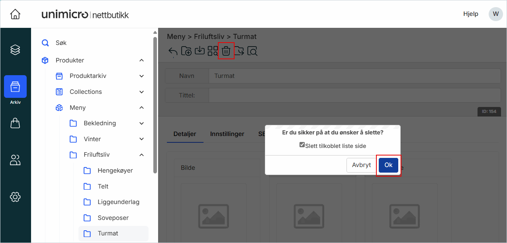
Task: Select the Arkiv sidebar icon
Action: coord(15,87)
